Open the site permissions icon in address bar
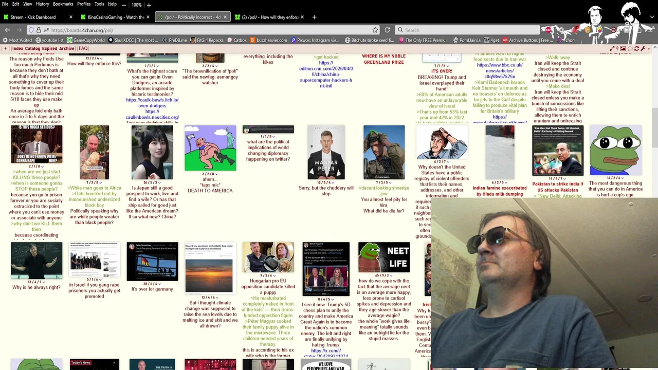The height and width of the screenshot is (370, 658). pos(46,30)
